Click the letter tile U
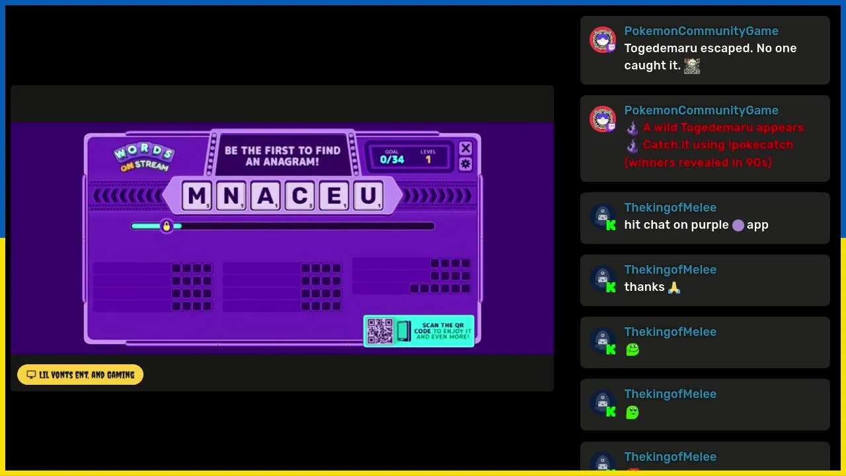This screenshot has height=476, width=846. [x=368, y=196]
